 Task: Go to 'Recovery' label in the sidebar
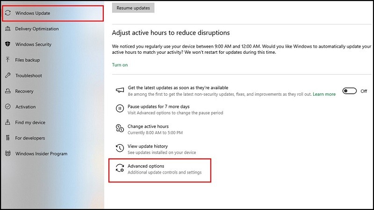(x=24, y=91)
